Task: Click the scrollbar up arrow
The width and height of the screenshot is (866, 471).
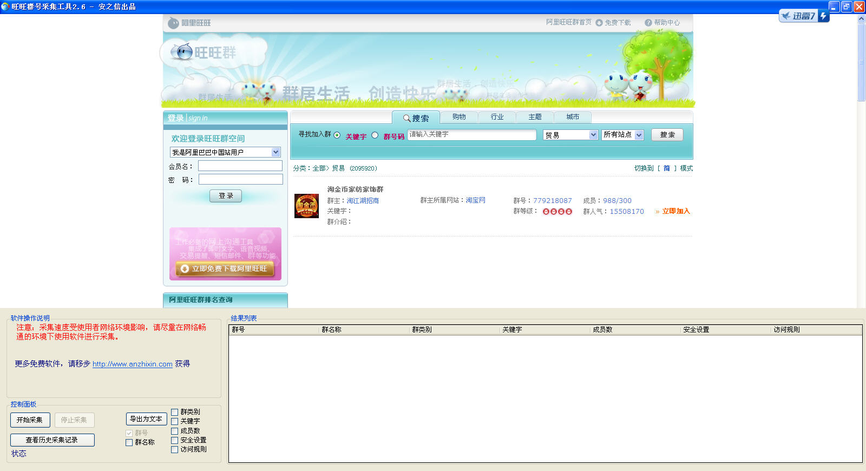Action: [861, 18]
